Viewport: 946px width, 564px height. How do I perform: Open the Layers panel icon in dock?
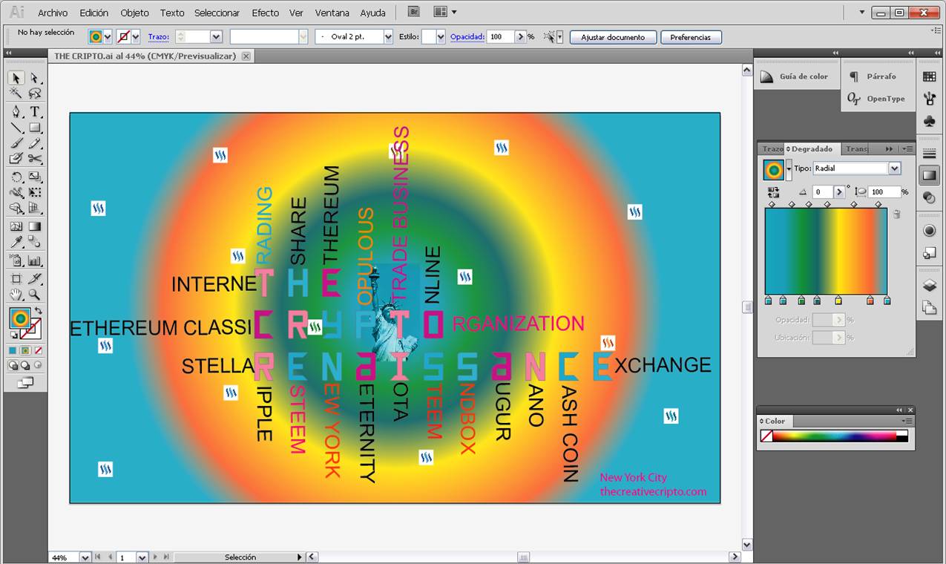[929, 286]
